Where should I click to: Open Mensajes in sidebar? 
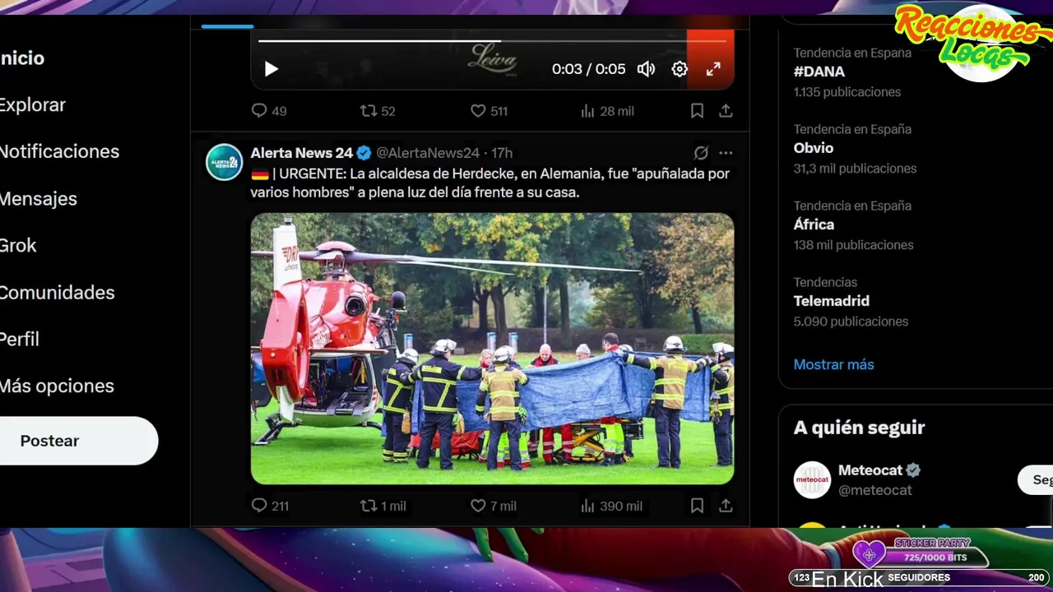tap(39, 199)
